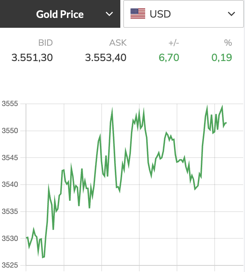Click the 6,70 change value
The height and width of the screenshot is (272, 245).
(x=169, y=58)
